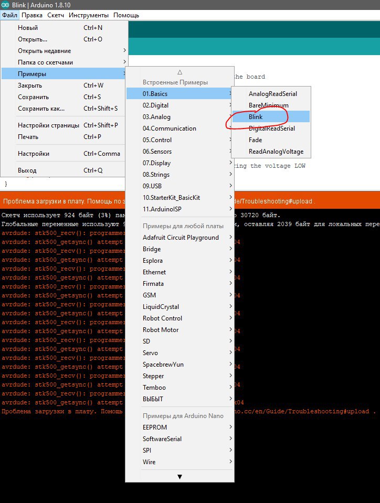Viewport: 380px width, 503px height.
Task: Open the BareMinimum example
Action: (x=271, y=105)
